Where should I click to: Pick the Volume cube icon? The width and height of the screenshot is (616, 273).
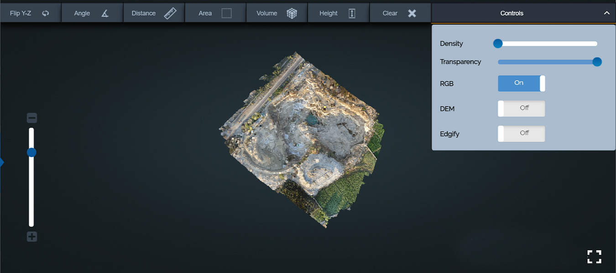[292, 13]
